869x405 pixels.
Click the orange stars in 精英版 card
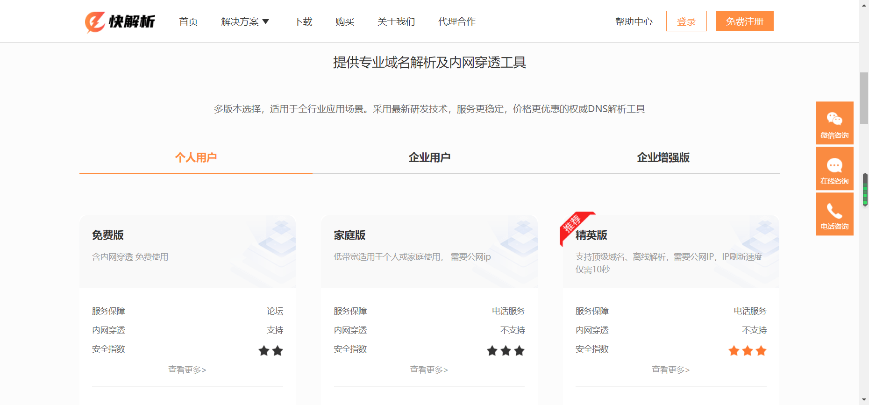pyautogui.click(x=748, y=351)
